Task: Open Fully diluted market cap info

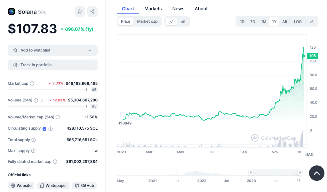Action: coord(55,162)
